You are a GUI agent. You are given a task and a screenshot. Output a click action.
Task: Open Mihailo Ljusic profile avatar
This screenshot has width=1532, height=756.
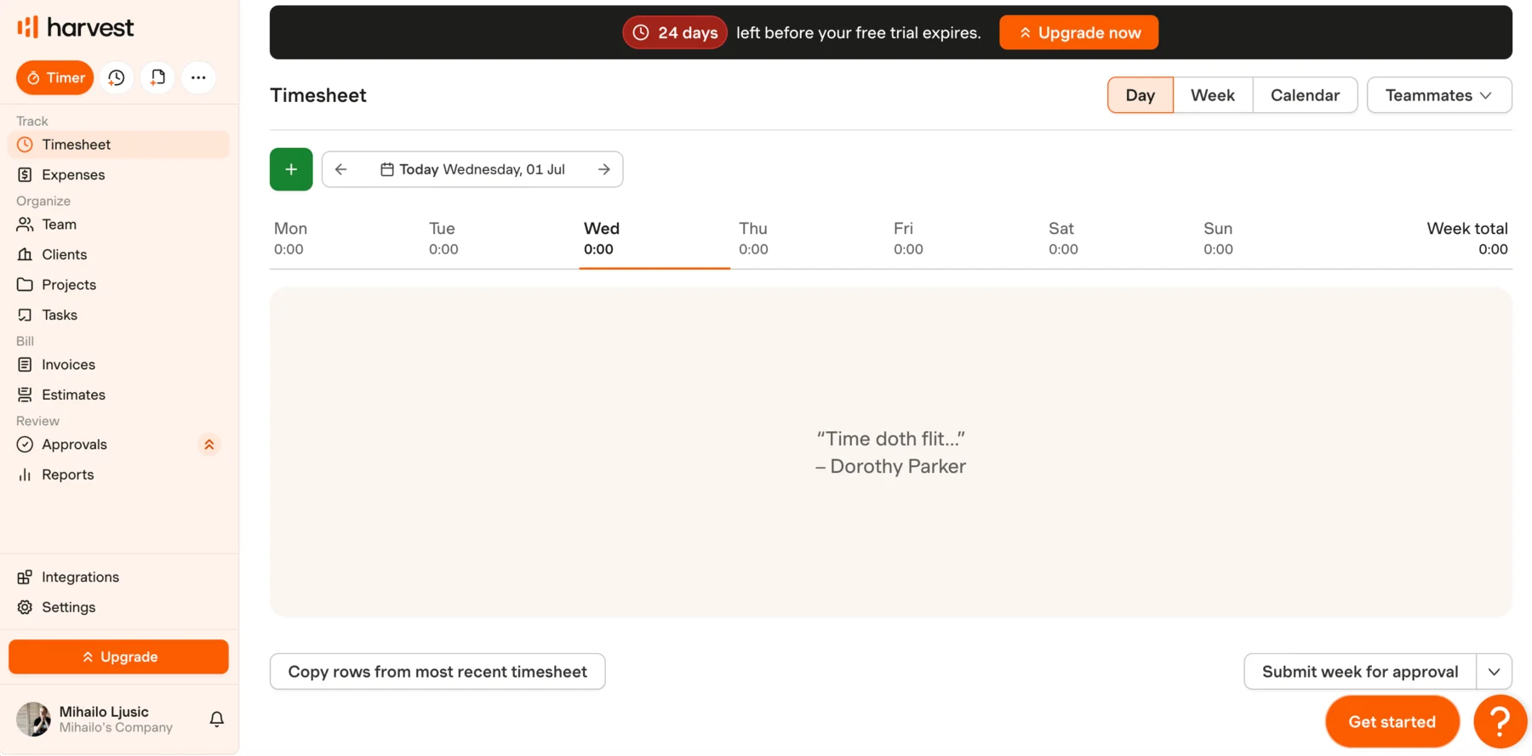pos(33,719)
